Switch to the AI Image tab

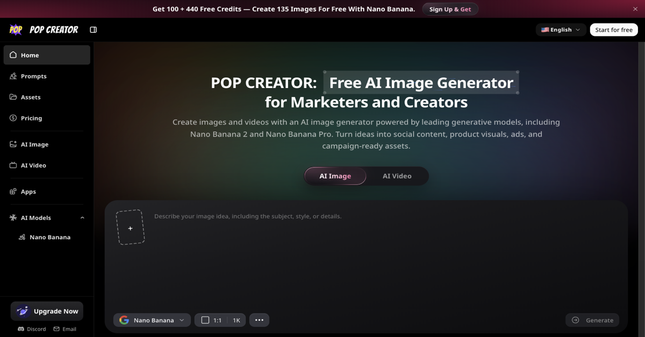click(x=335, y=176)
